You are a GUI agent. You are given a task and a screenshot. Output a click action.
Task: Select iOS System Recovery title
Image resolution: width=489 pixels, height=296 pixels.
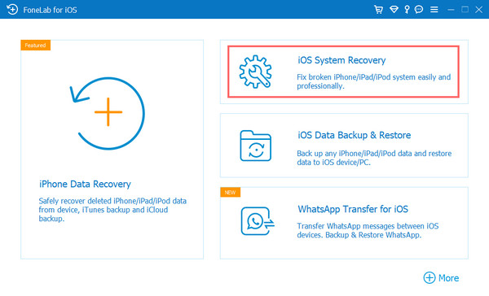click(341, 60)
